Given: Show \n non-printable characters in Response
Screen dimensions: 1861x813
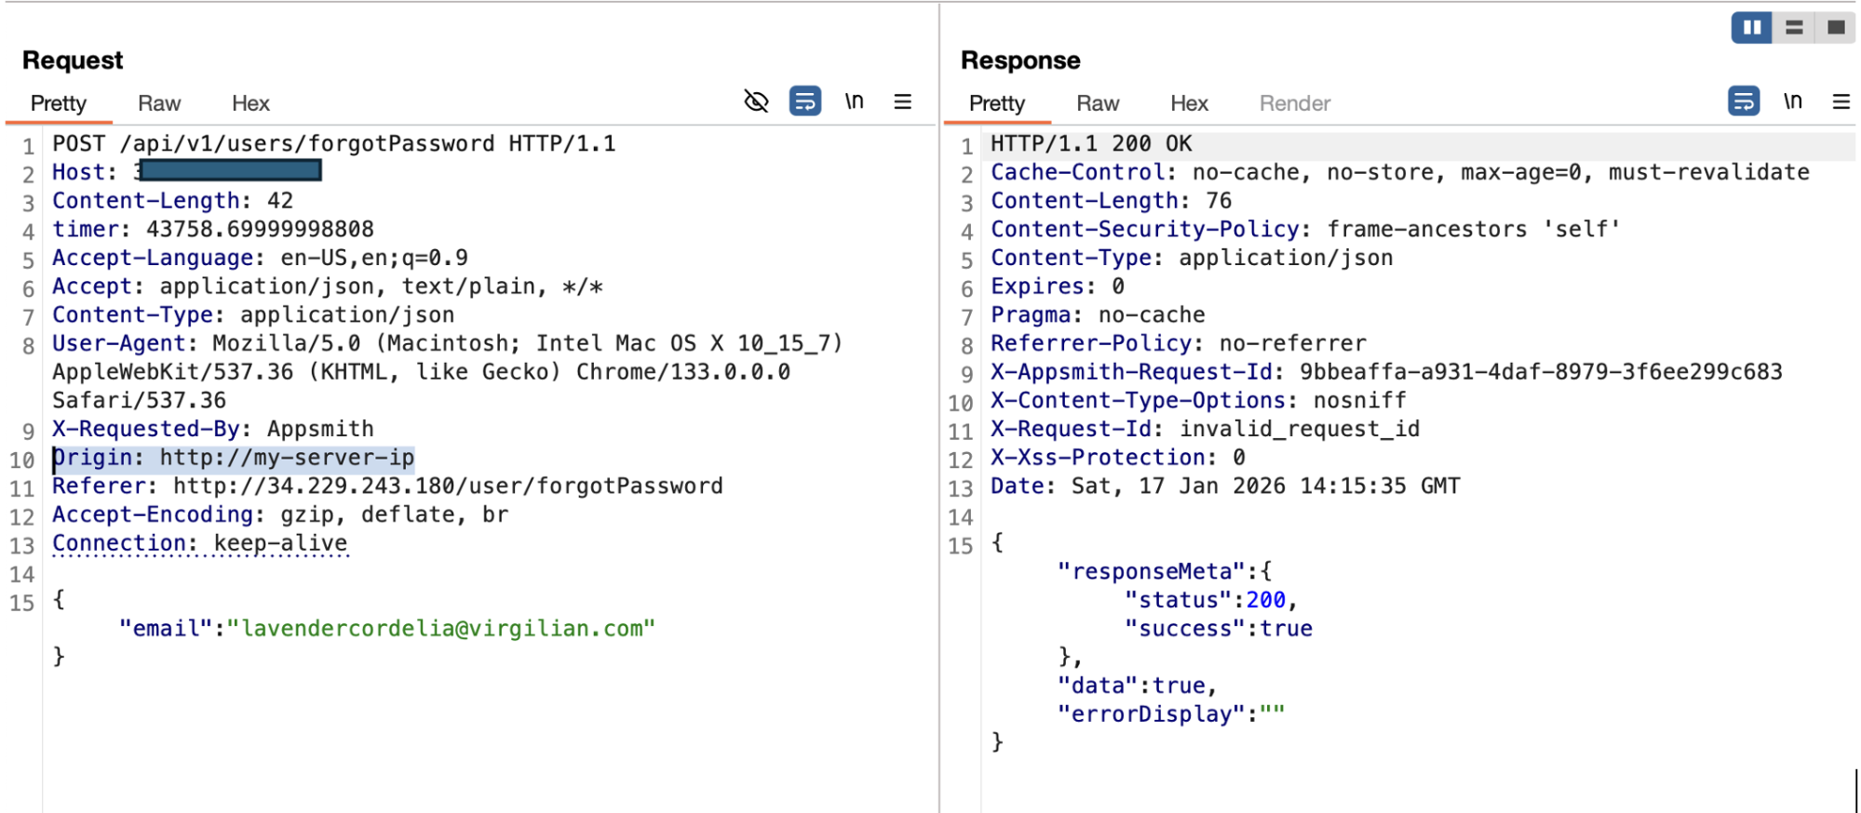Looking at the screenshot, I should point(1792,101).
